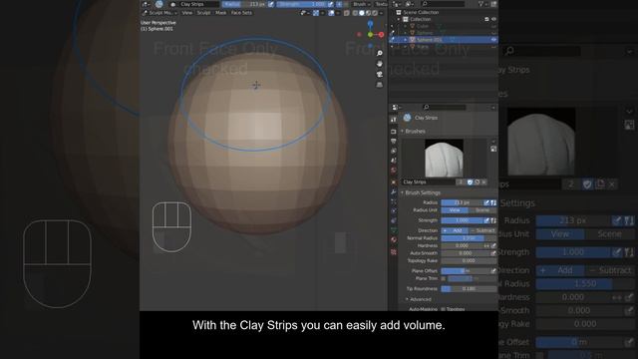This screenshot has width=638, height=359.
Task: Toggle the viewport gizmo display
Action: (x=316, y=13)
